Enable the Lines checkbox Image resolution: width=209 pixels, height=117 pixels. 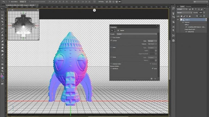pyautogui.click(x=111, y=47)
